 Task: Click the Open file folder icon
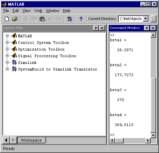pos(15,19)
